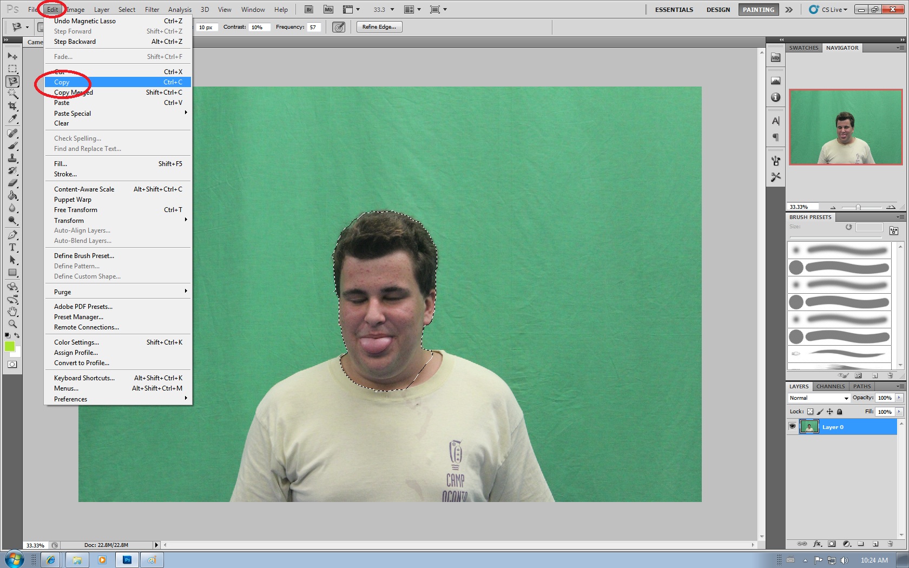Select the History Brush tool
Screen dimensions: 909x568
pyautogui.click(x=12, y=170)
